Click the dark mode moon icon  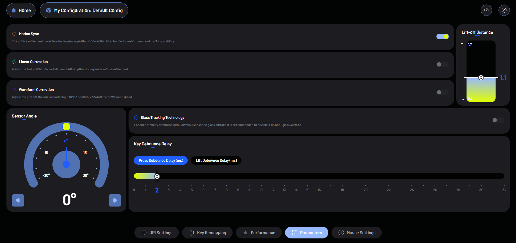pos(486,10)
